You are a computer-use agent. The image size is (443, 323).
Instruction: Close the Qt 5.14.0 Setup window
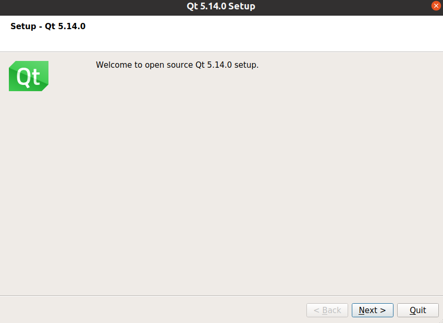(x=436, y=6)
